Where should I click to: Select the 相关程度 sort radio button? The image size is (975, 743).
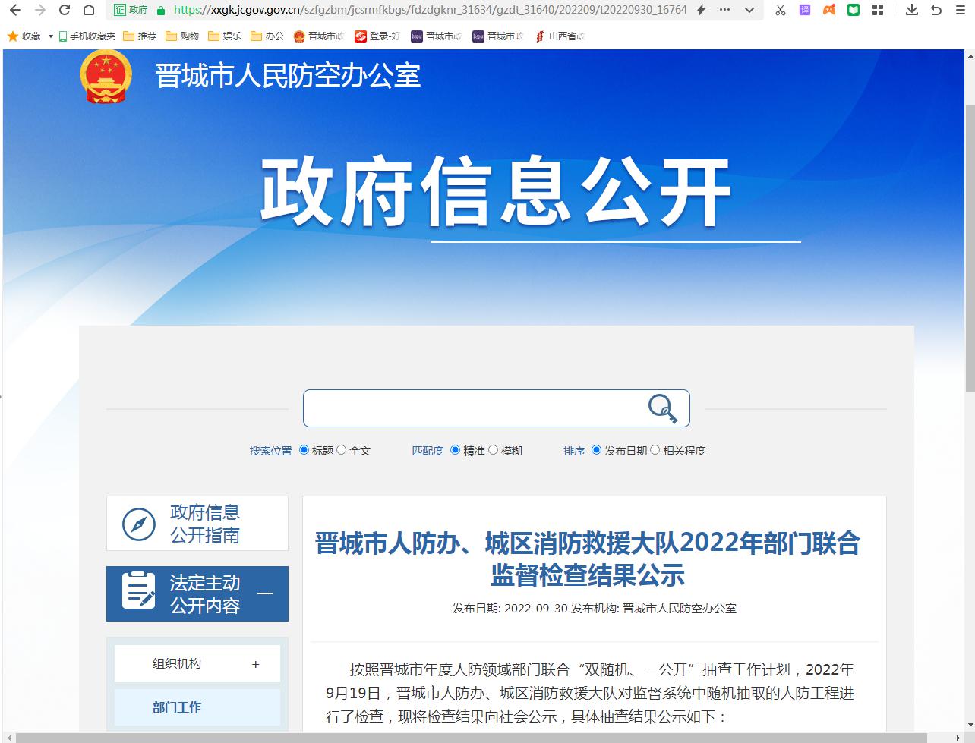(655, 450)
